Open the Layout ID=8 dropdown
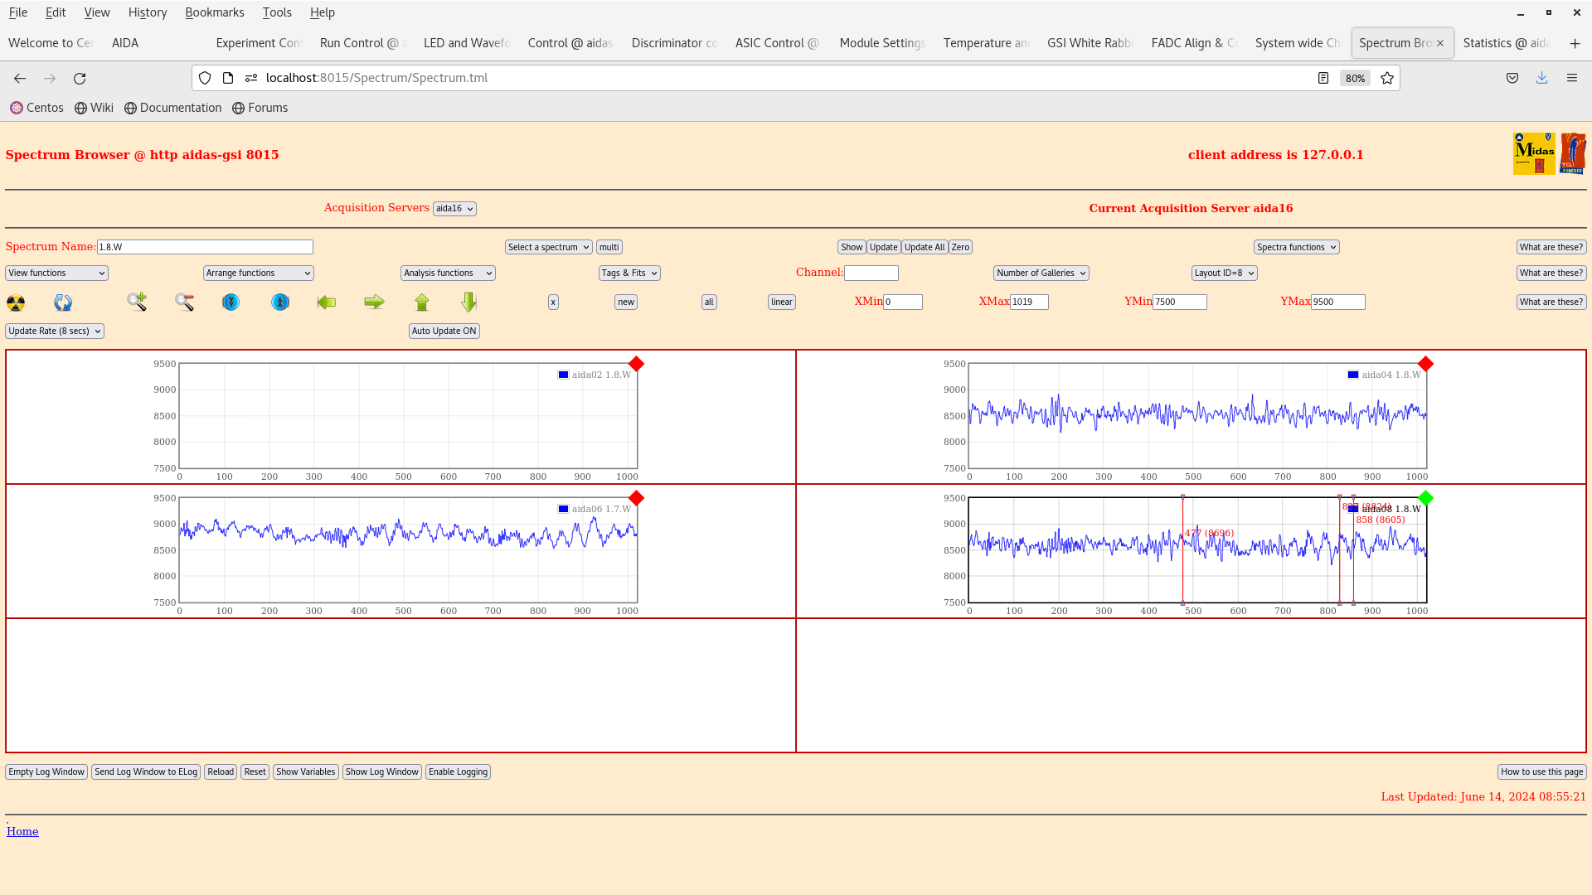This screenshot has width=1592, height=895. [1224, 273]
